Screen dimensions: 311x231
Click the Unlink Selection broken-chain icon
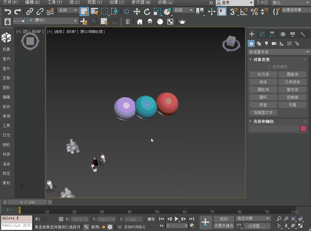pos(40,11)
